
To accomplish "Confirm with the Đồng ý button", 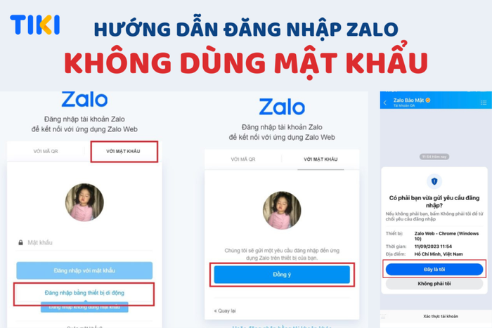I will (282, 275).
